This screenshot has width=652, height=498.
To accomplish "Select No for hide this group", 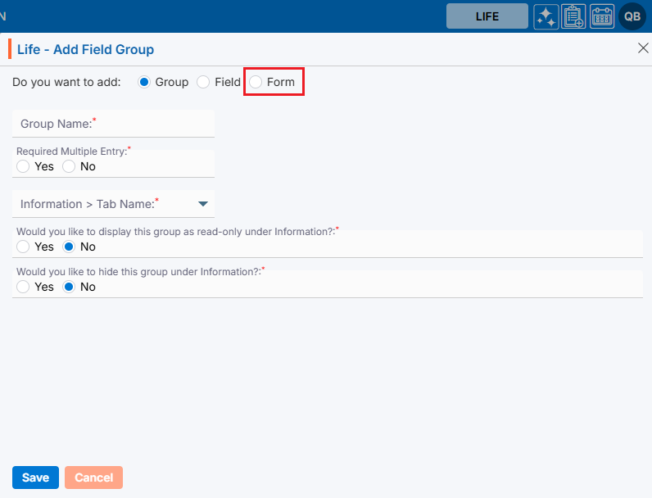I will coord(69,287).
